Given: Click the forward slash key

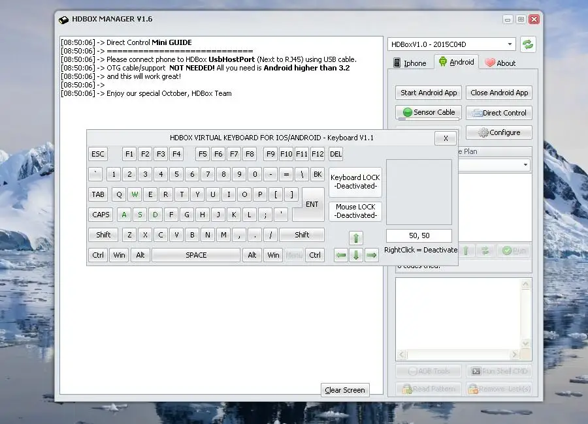Looking at the screenshot, I should pyautogui.click(x=270, y=235).
